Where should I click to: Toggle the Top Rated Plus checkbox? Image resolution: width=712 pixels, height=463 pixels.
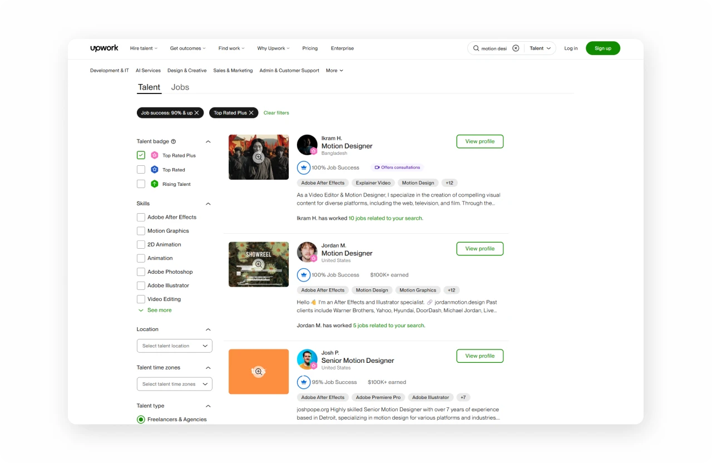click(141, 155)
